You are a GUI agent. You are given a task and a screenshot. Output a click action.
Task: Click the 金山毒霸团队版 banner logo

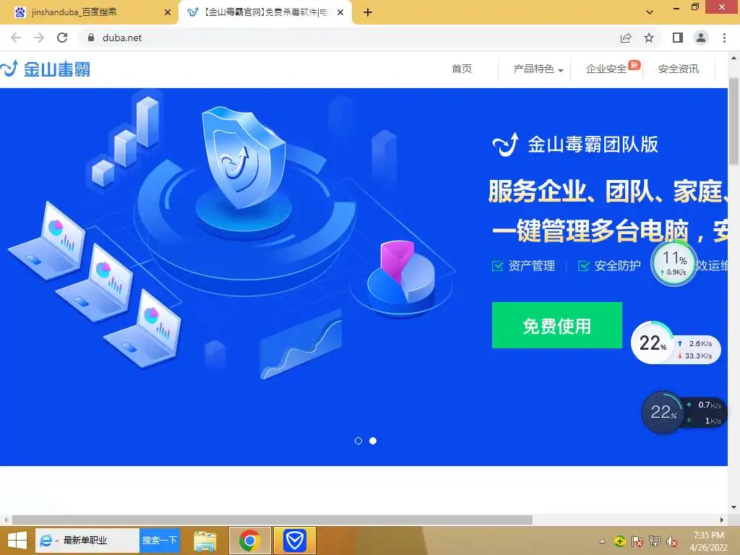575,145
